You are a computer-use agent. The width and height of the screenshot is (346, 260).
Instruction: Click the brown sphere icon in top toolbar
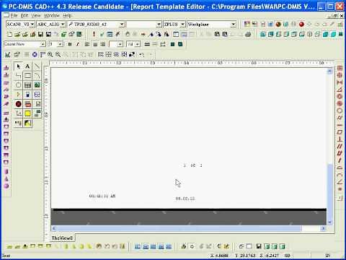[x=278, y=24]
